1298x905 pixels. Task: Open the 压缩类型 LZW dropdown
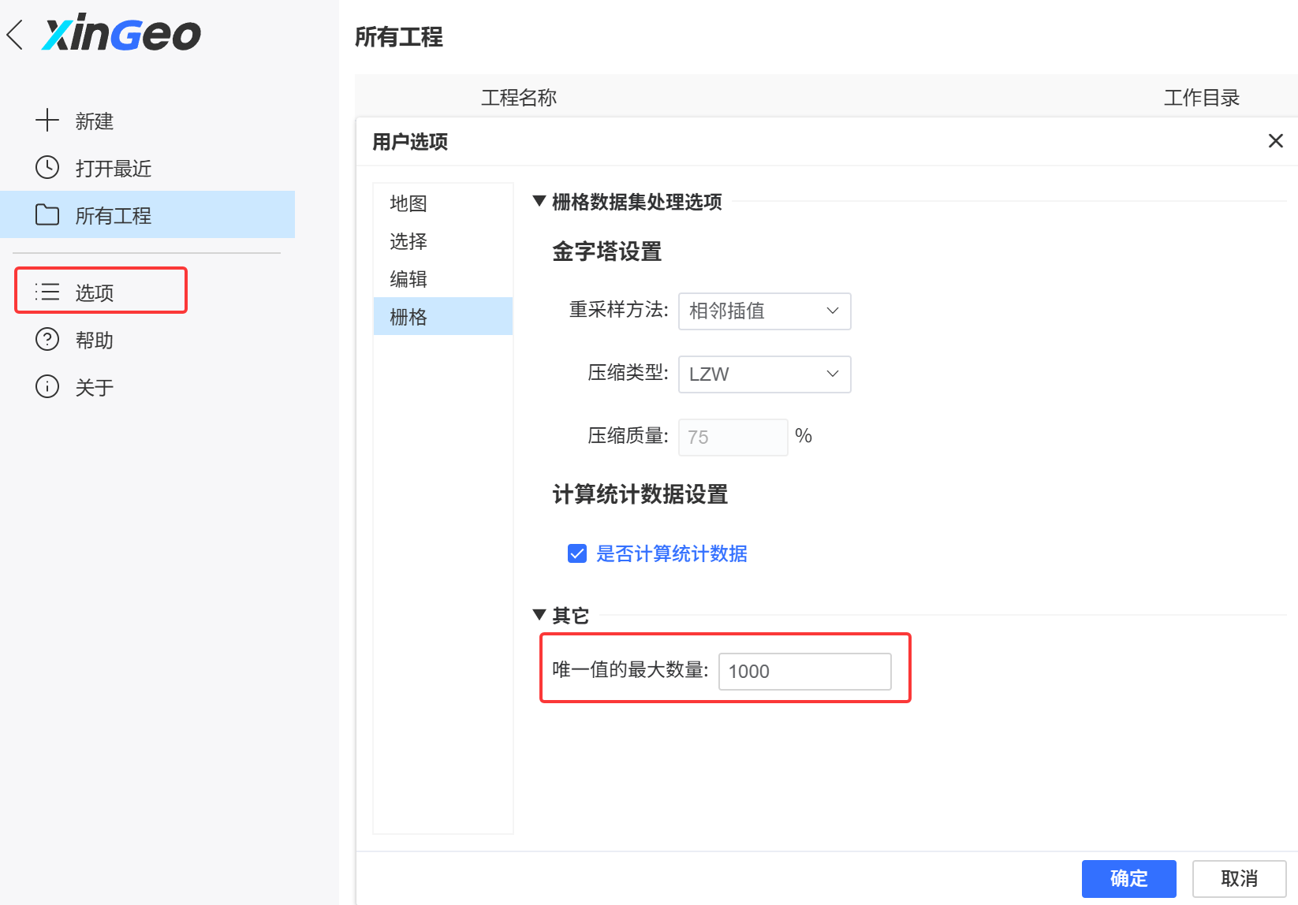[x=763, y=374]
